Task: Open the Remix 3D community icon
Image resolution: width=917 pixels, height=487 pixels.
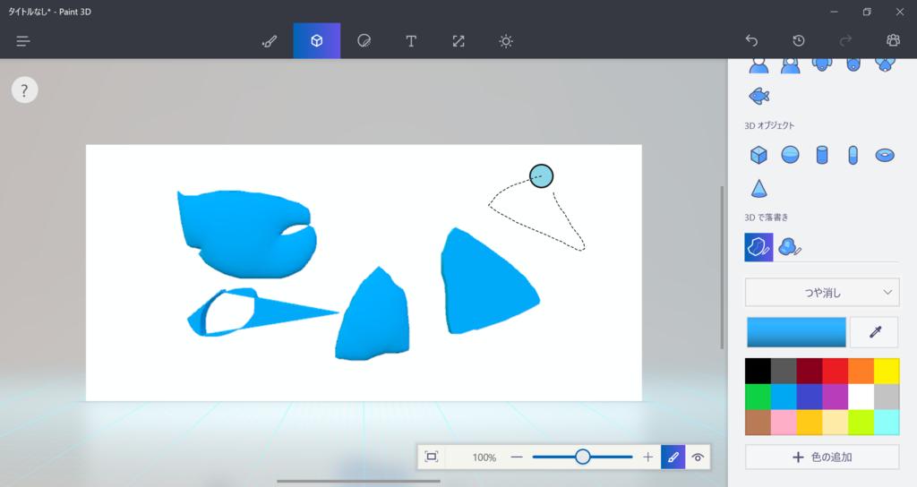Action: point(893,41)
